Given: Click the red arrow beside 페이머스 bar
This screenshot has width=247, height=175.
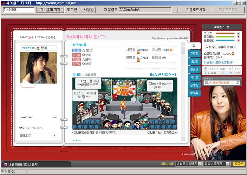Looking at the screenshot, I should coord(238,37).
